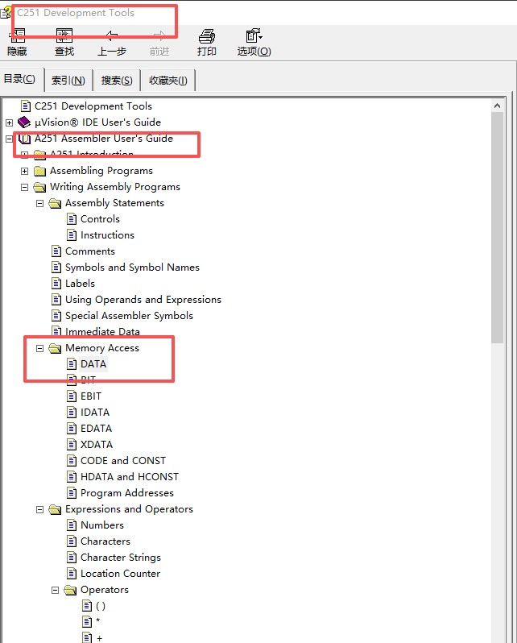This screenshot has width=517, height=643.
Task: Switch to the Contents (目录) tab
Action: pyautogui.click(x=20, y=79)
